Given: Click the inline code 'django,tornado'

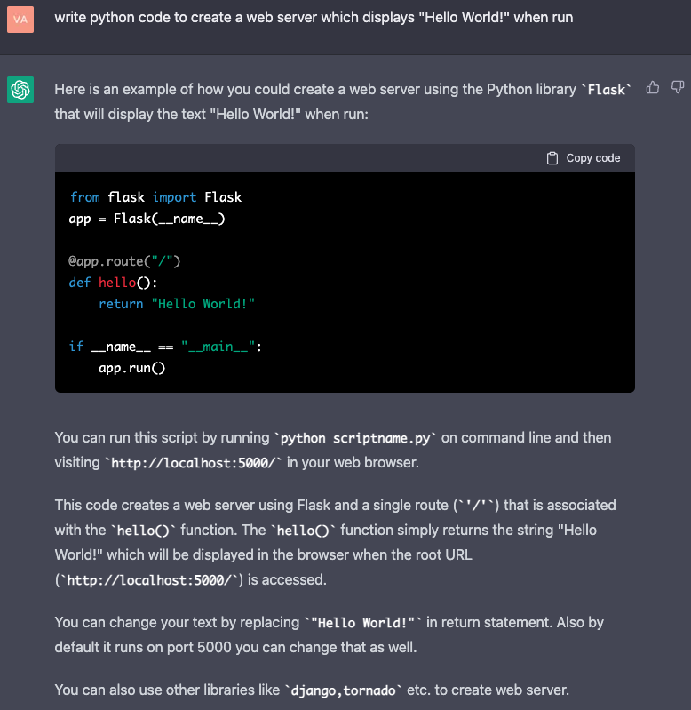Looking at the screenshot, I should click(343, 690).
